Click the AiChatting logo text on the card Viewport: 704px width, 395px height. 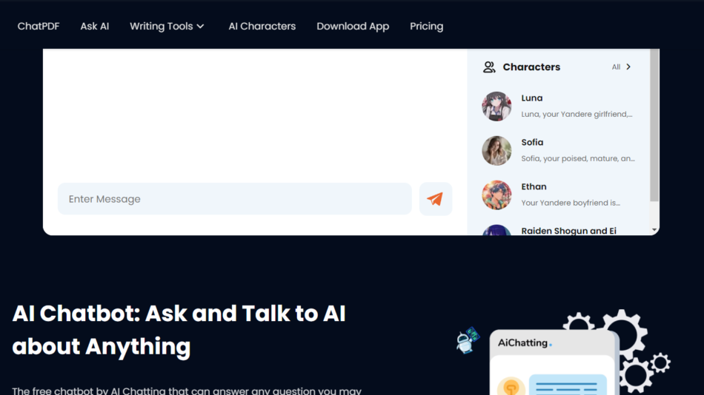coord(524,343)
